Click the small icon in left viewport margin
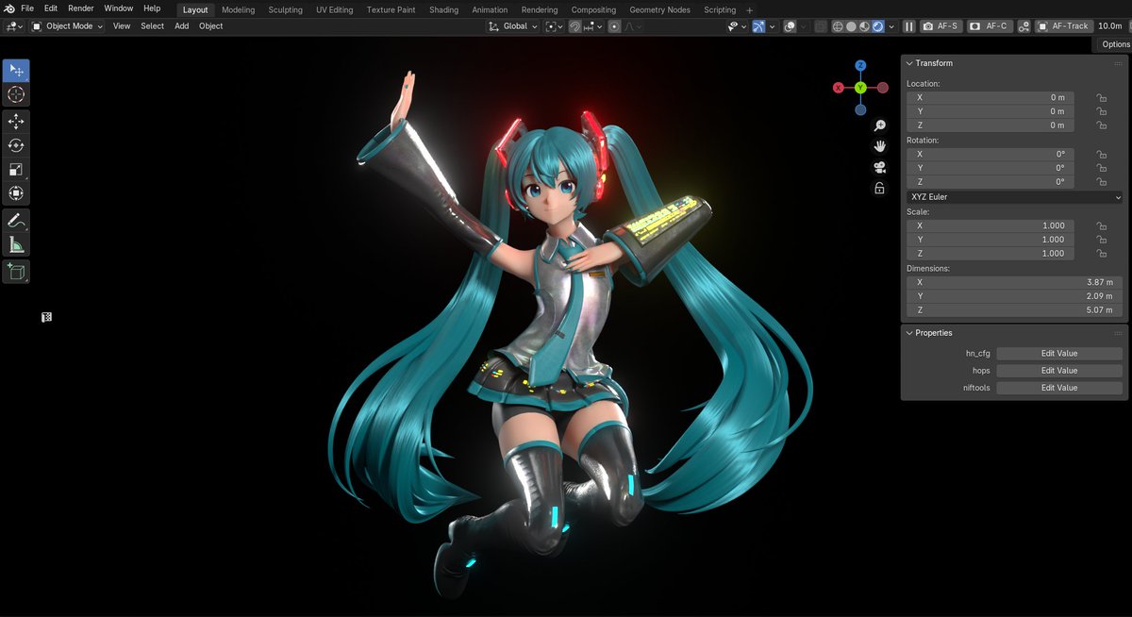The height and width of the screenshot is (617, 1132). 46,317
